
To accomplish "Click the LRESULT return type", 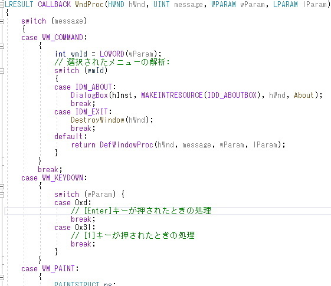I will click(19, 5).
